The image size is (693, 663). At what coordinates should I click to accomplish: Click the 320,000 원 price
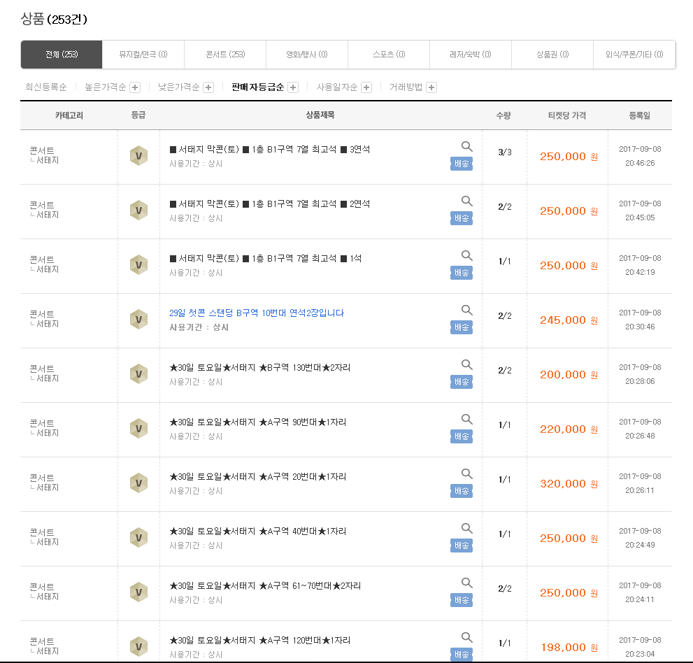(x=569, y=484)
